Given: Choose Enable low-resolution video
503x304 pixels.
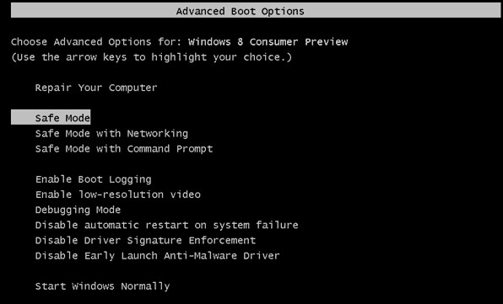Looking at the screenshot, I should coord(117,195).
